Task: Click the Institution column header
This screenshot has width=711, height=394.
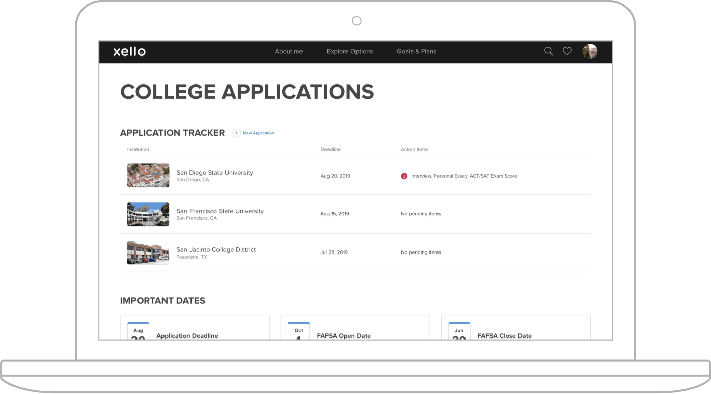Action: click(138, 150)
